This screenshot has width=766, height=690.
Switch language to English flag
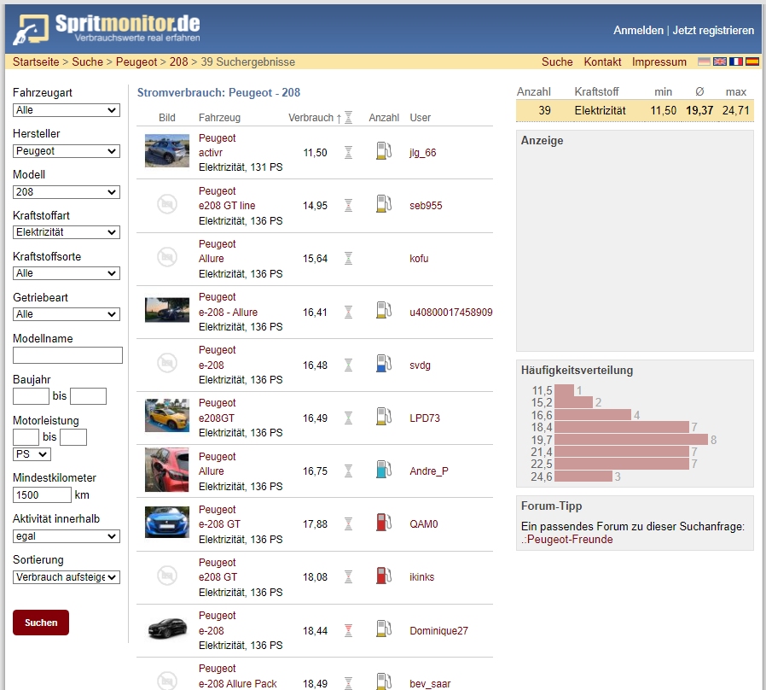tap(720, 61)
